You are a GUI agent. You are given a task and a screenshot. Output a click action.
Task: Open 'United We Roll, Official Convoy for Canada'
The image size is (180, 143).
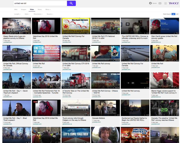point(16,65)
